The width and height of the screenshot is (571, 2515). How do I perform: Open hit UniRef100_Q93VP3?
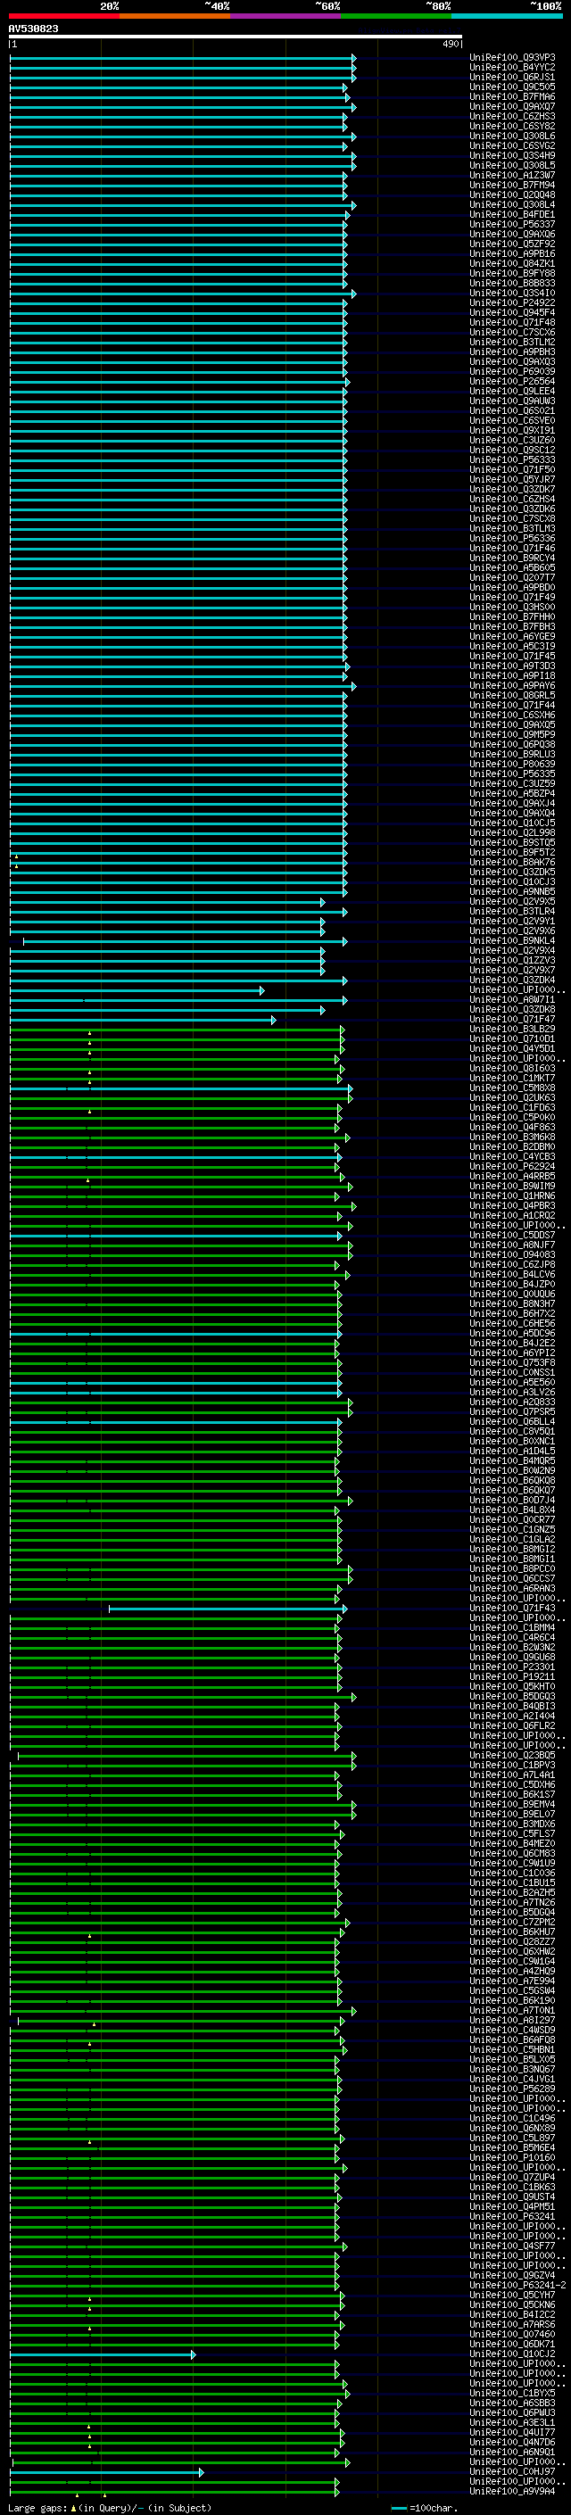512,58
